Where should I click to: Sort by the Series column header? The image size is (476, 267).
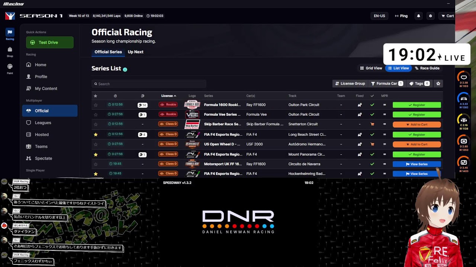click(208, 96)
